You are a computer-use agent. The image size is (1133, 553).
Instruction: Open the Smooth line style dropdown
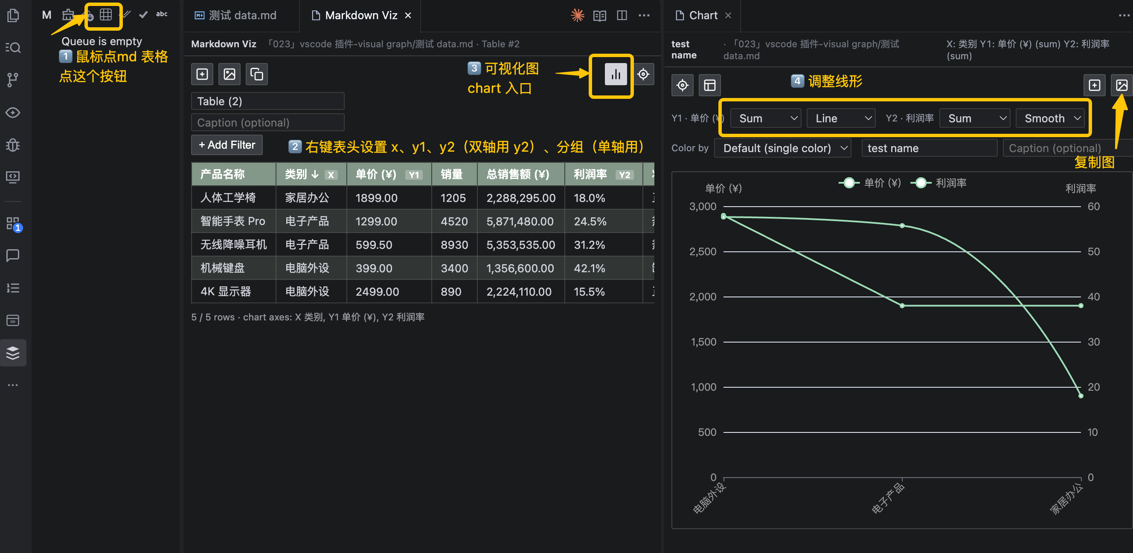click(1050, 118)
